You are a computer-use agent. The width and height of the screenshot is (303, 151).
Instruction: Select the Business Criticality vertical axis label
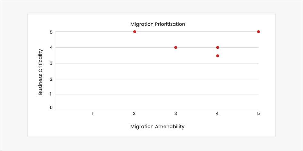click(41, 72)
